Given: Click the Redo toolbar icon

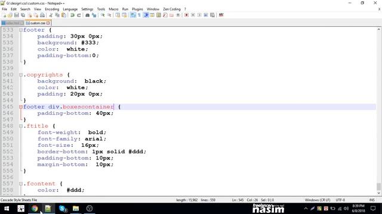Looking at the screenshot, I should click(79, 15).
